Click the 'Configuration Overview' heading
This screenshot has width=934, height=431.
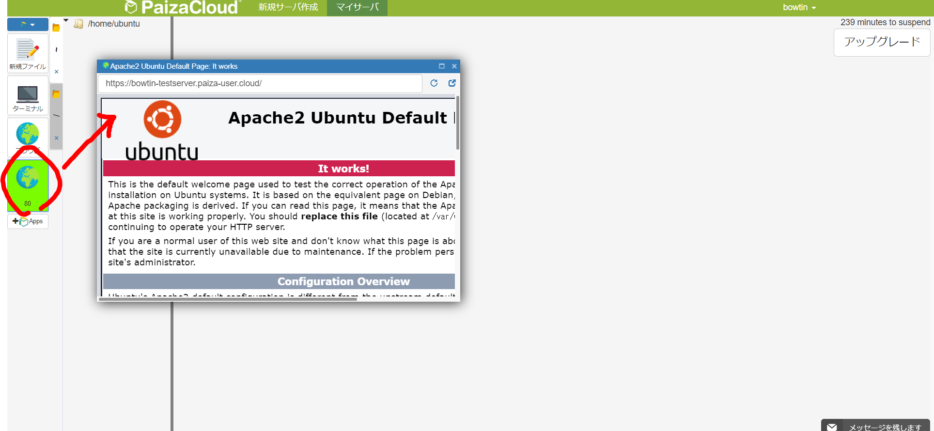pos(343,281)
